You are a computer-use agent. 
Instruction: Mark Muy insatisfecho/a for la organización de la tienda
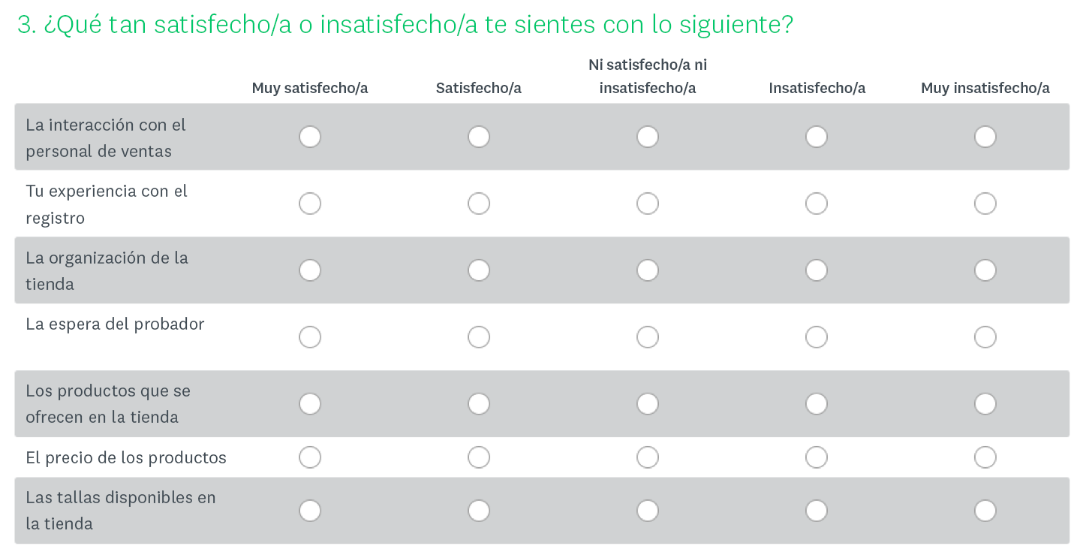pos(985,270)
